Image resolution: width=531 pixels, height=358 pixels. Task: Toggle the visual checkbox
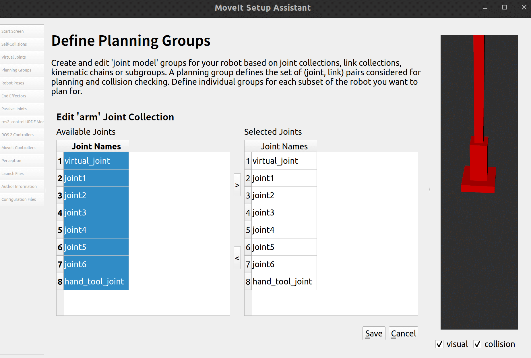(x=439, y=344)
